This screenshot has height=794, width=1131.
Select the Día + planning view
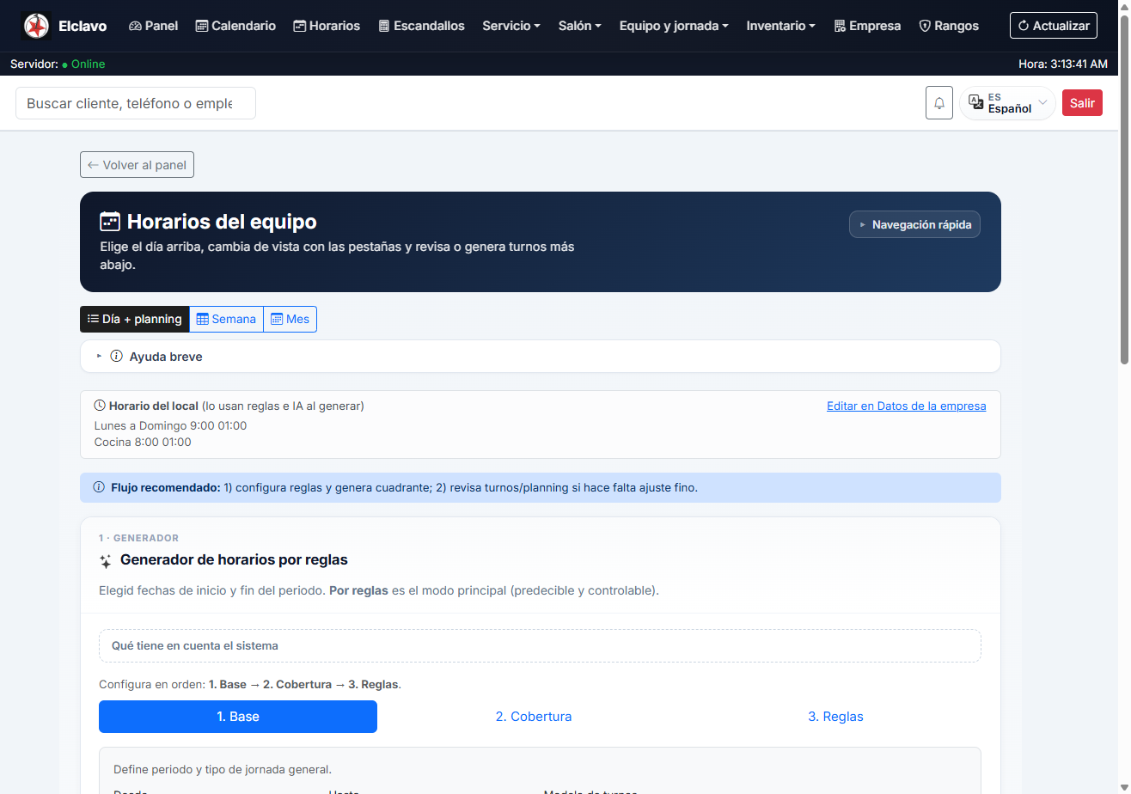(x=135, y=319)
